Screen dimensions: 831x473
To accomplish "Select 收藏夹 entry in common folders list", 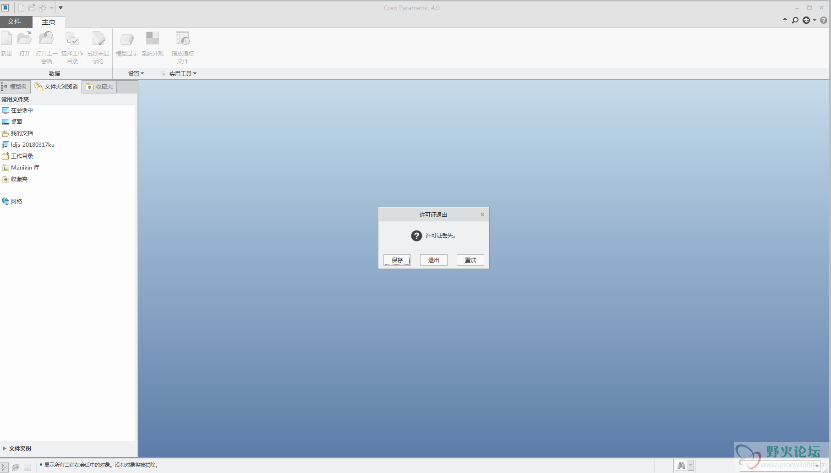I will [x=15, y=179].
